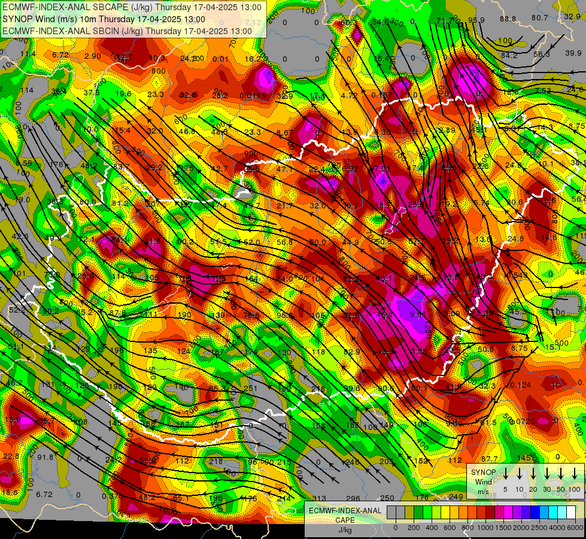586x539 pixels.
Task: Click the map value 313
Action: tap(319, 499)
